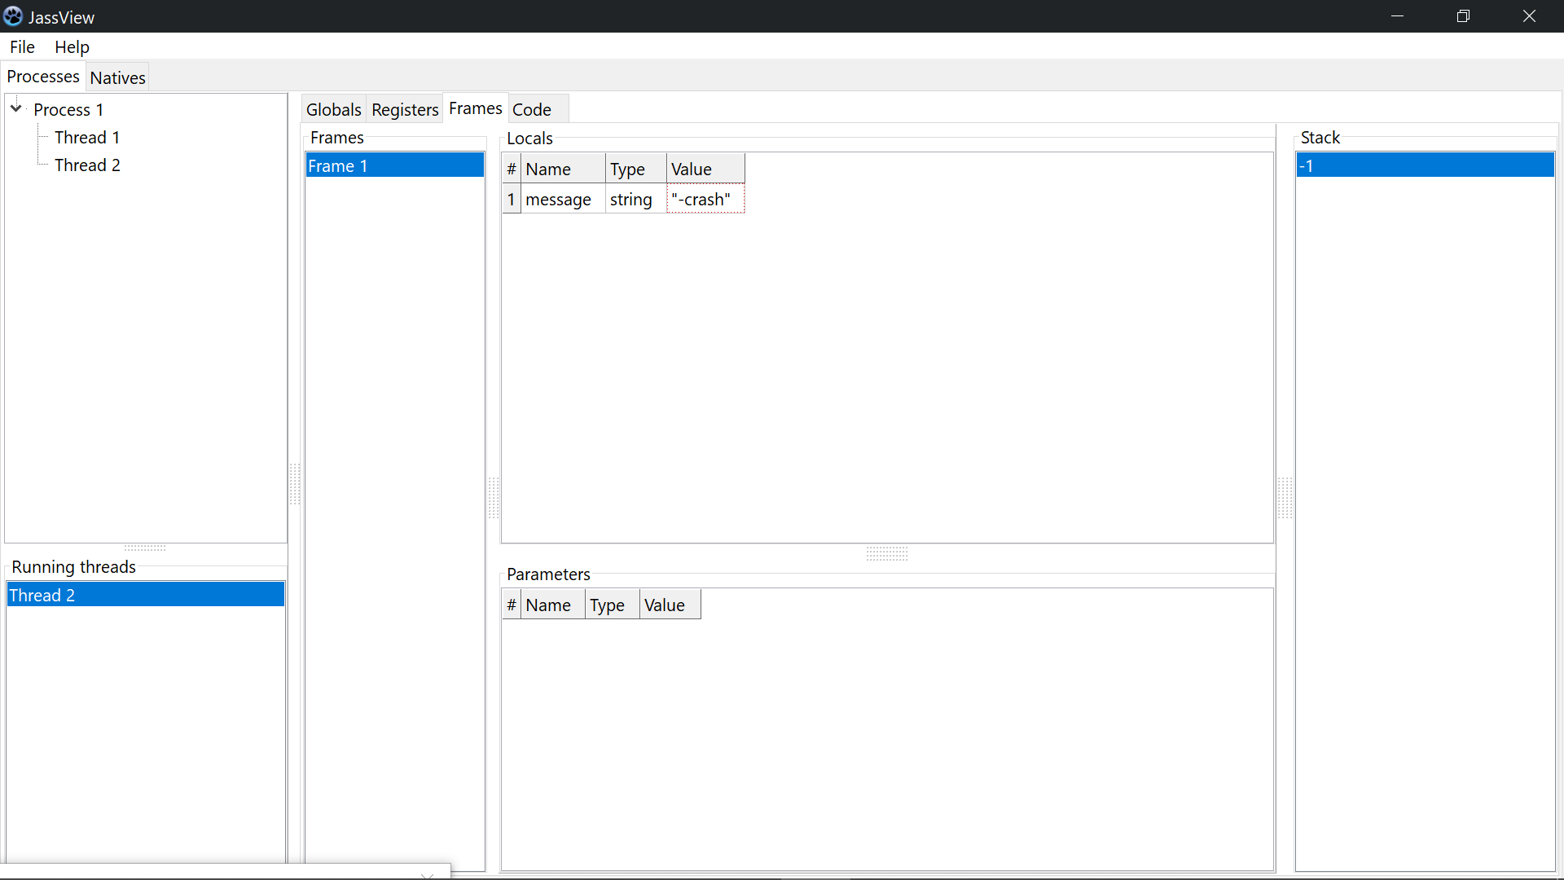Screen dimensions: 1564x880
Task: Click splitter handle between Locals and Parameters
Action: 886,554
